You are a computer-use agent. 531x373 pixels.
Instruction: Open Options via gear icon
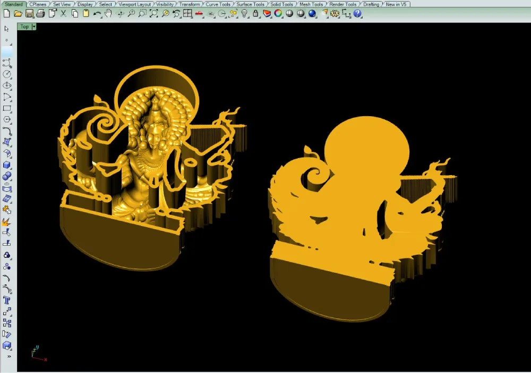pos(335,14)
